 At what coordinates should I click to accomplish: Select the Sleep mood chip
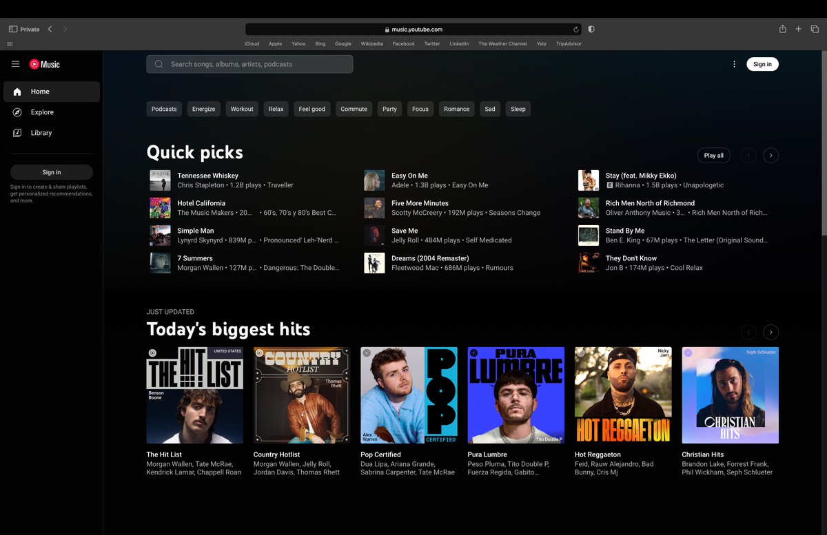[x=518, y=109]
